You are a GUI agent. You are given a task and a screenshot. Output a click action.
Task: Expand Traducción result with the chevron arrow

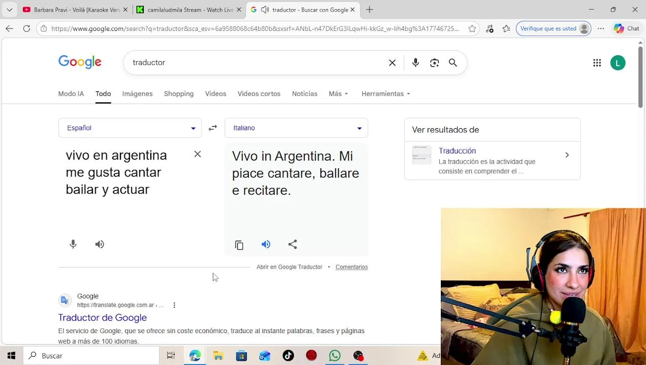pyautogui.click(x=567, y=155)
